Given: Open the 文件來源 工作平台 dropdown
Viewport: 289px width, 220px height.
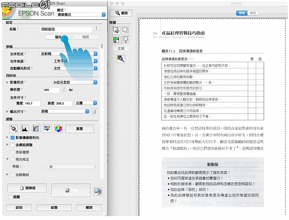Looking at the screenshot, I should (75, 61).
